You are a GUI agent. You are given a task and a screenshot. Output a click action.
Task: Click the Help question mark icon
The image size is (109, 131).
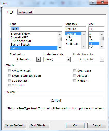tap(93, 2)
